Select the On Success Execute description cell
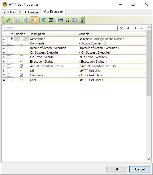 tap(54, 52)
